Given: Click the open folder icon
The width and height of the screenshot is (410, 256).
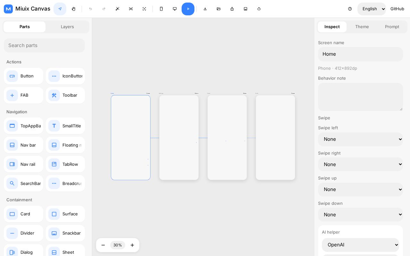Looking at the screenshot, I should [x=218, y=9].
